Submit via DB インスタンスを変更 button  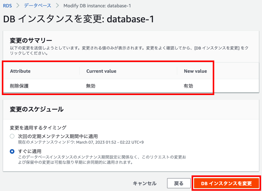(226, 183)
